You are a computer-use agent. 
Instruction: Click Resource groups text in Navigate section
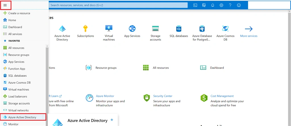point(106,68)
